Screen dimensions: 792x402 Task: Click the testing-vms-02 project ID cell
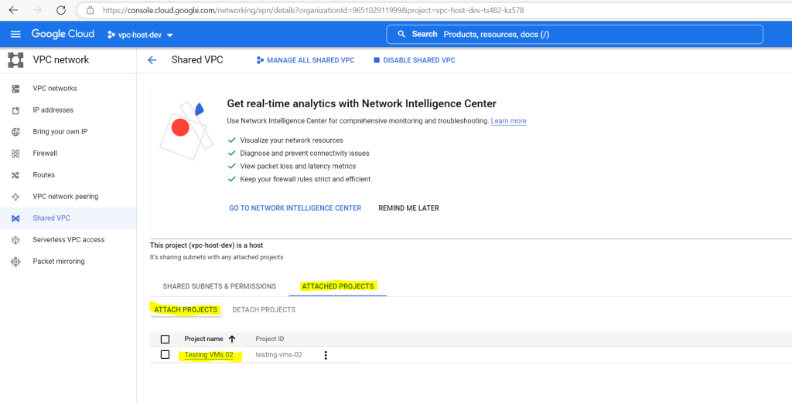[x=278, y=355]
